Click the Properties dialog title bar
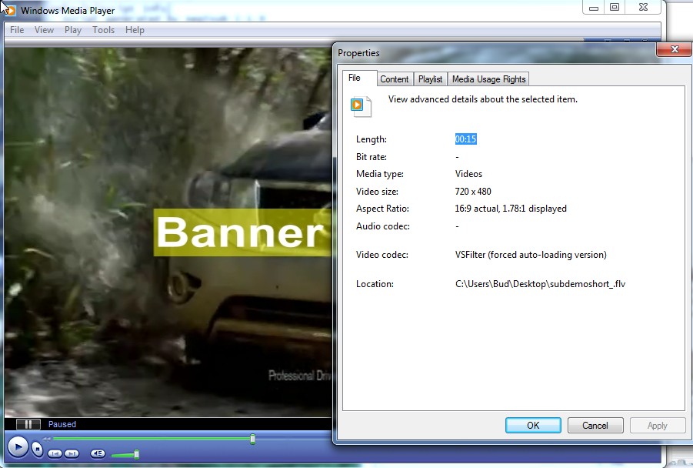 click(495, 52)
